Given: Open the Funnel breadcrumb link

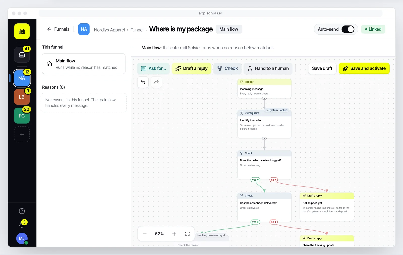Looking at the screenshot, I should (x=137, y=30).
